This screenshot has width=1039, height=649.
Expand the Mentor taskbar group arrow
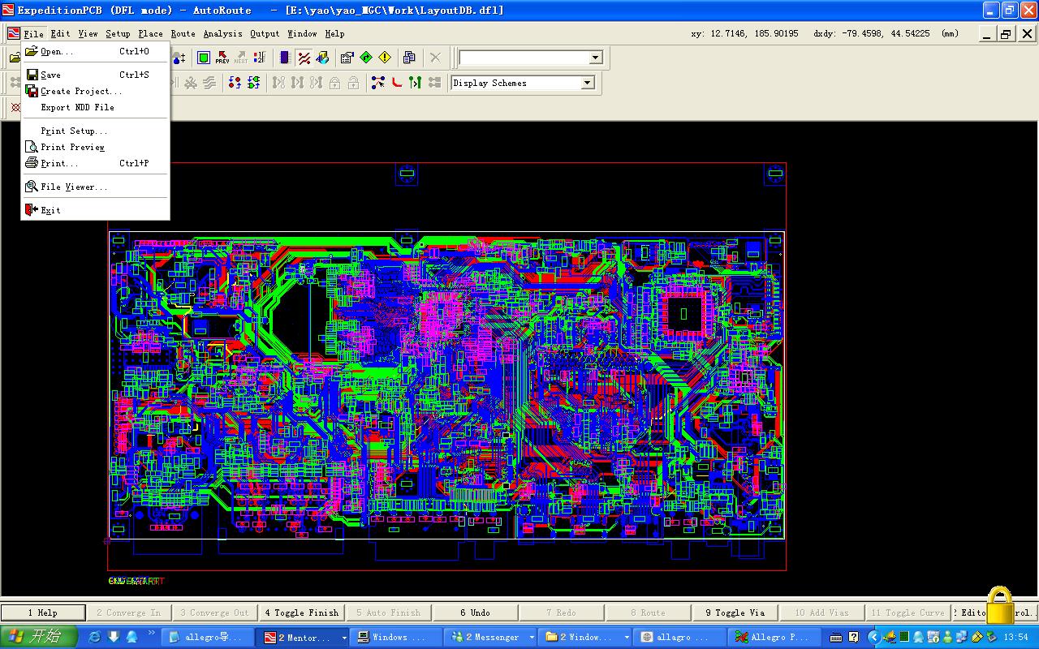tap(344, 638)
